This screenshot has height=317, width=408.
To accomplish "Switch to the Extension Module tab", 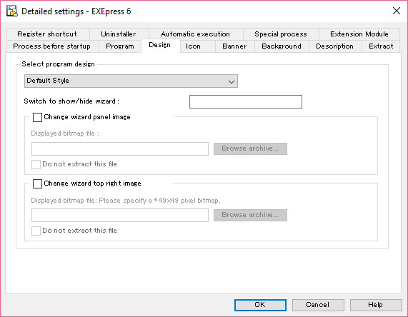I will (x=359, y=34).
